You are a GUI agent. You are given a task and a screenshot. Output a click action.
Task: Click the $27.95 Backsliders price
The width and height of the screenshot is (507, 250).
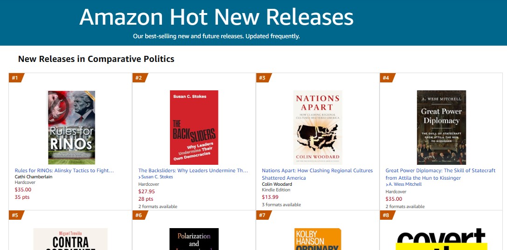[147, 191]
